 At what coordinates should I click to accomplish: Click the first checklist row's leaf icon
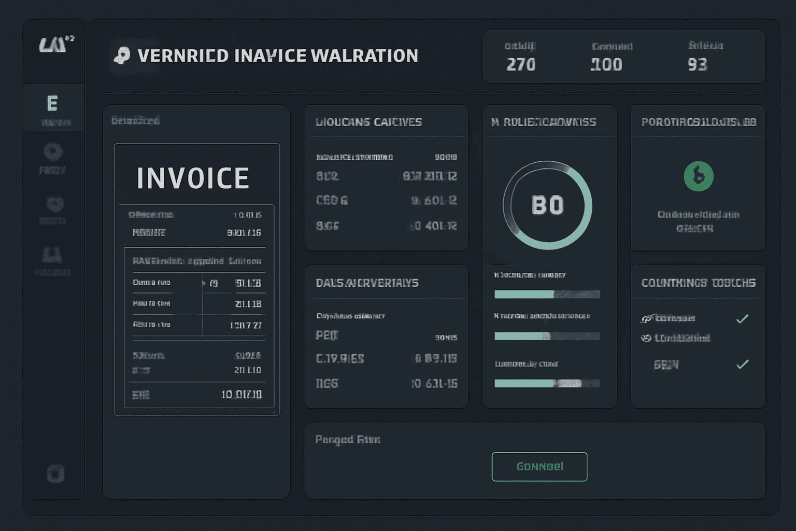646,318
